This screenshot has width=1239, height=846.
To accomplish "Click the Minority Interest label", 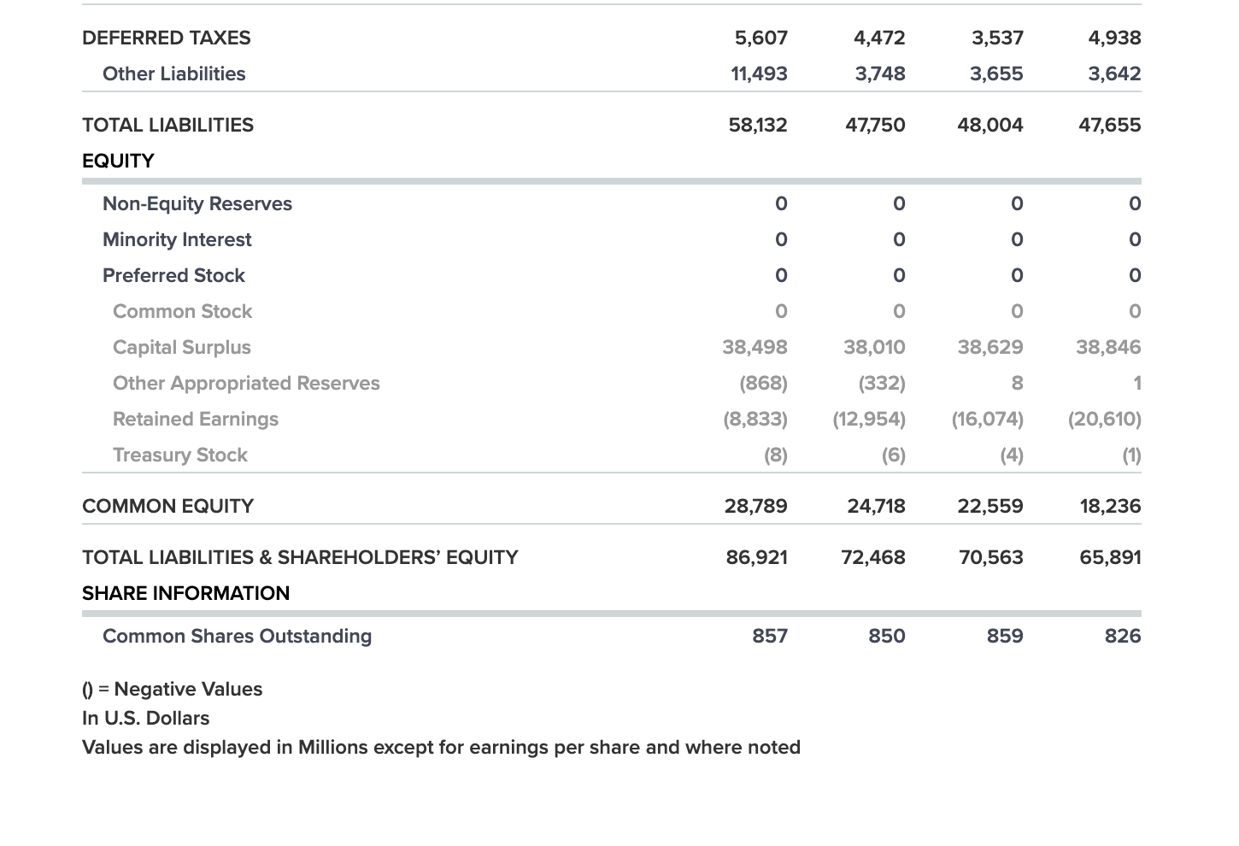I will (x=177, y=239).
